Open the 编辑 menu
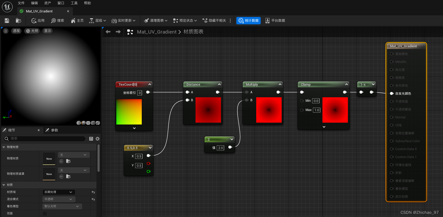 click(x=34, y=3)
